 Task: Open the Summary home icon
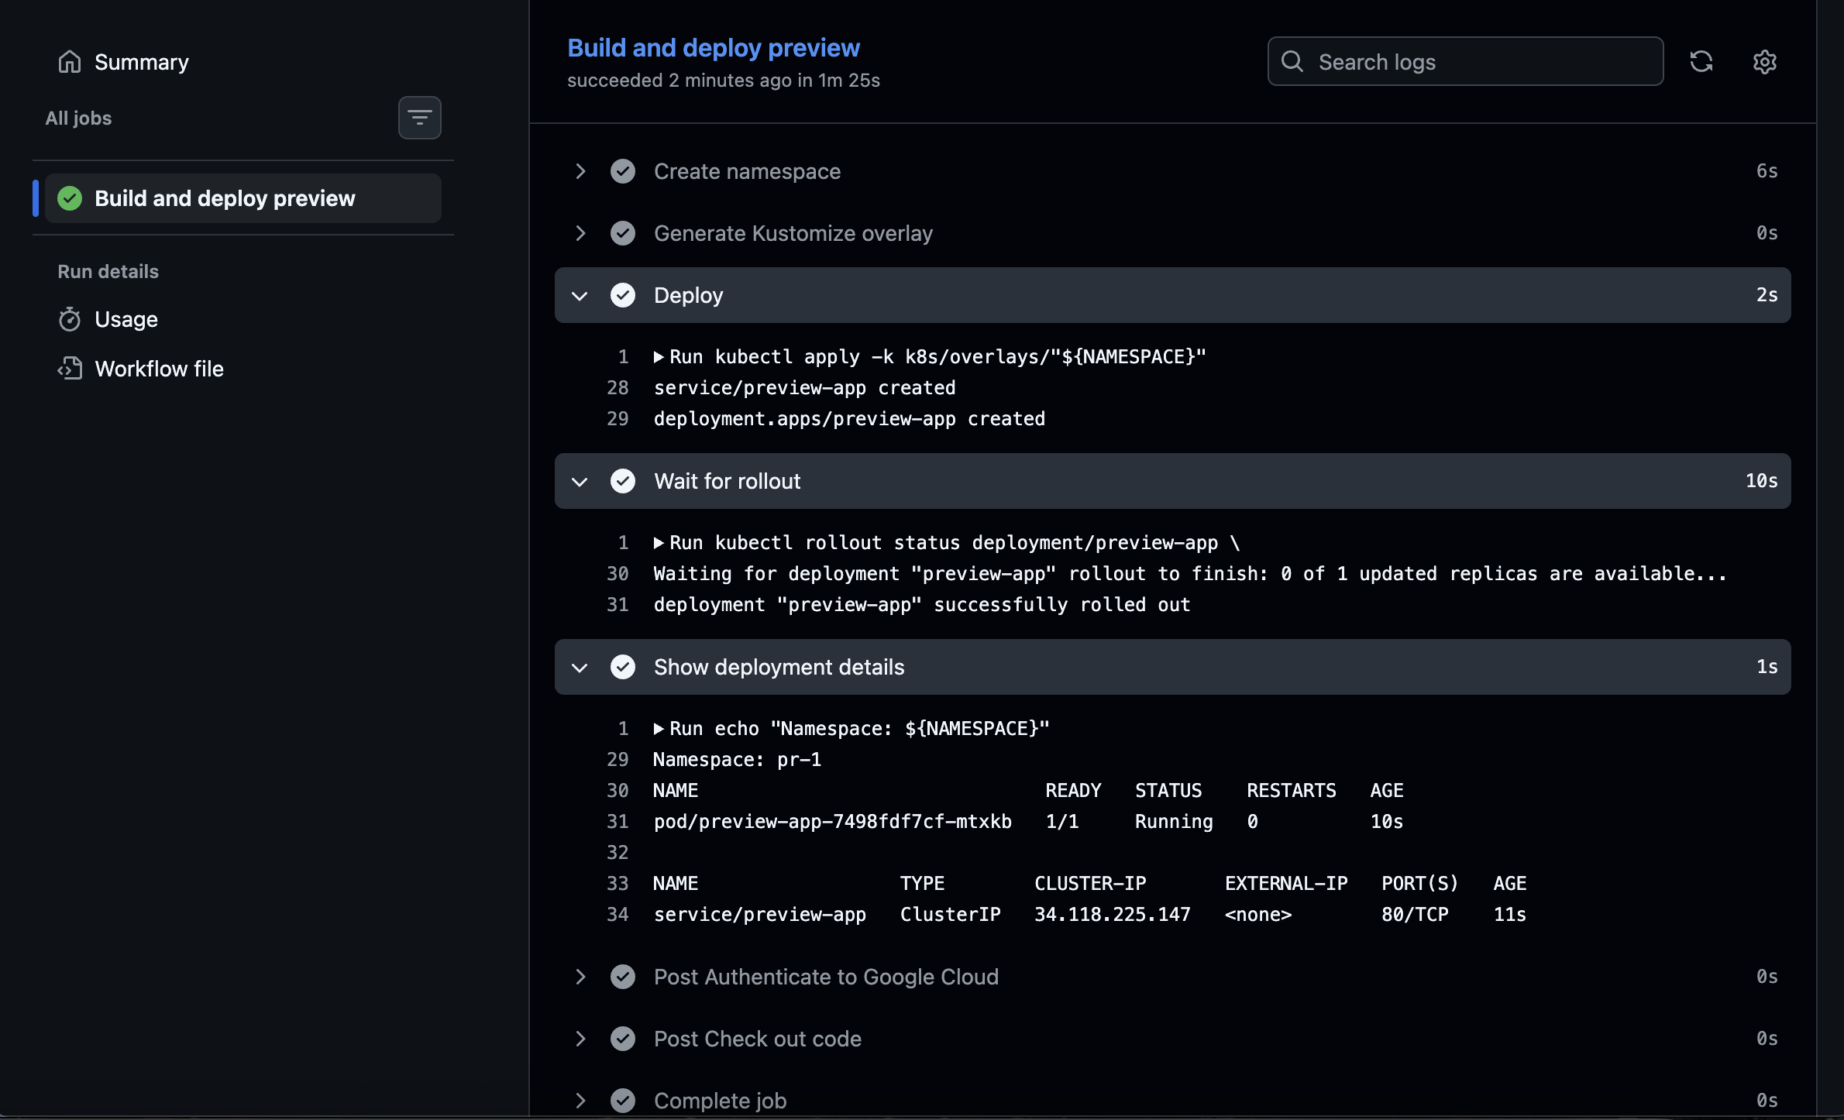point(70,62)
